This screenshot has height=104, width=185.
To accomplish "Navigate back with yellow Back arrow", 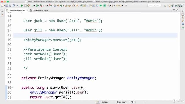I will tap(120, 5).
